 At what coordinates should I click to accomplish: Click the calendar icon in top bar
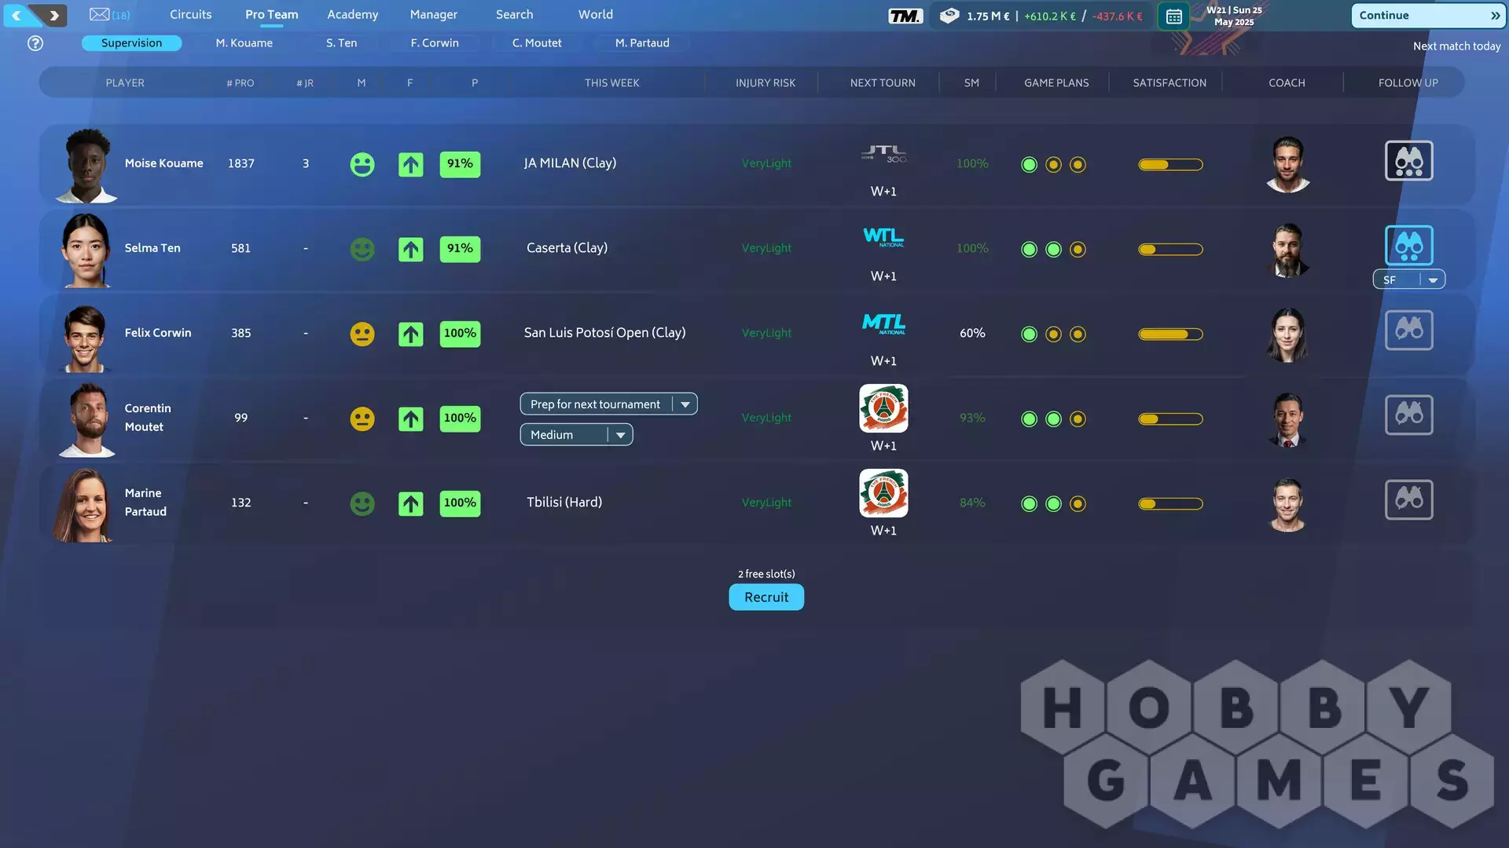click(1173, 16)
